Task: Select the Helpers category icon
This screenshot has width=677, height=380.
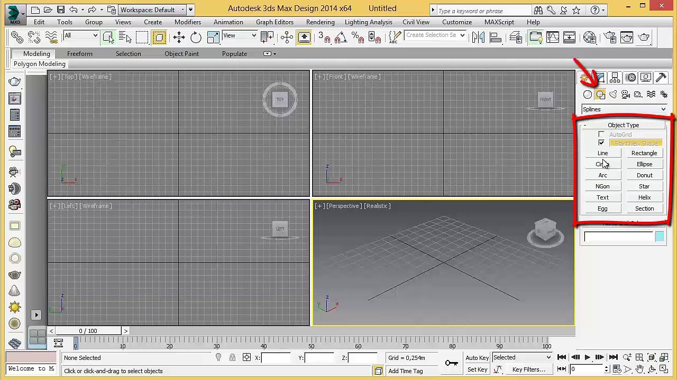Action: click(x=638, y=94)
